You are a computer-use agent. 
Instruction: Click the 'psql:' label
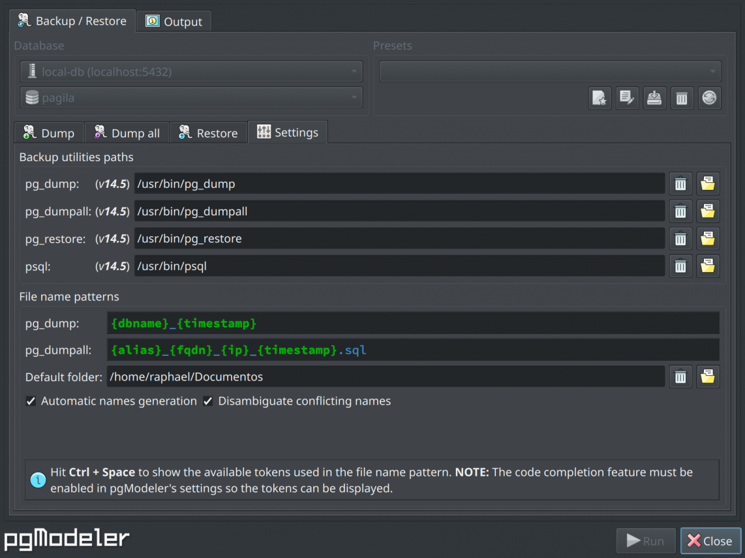[38, 267]
